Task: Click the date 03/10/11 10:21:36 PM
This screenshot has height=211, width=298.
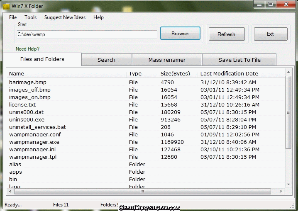Action: (x=230, y=150)
